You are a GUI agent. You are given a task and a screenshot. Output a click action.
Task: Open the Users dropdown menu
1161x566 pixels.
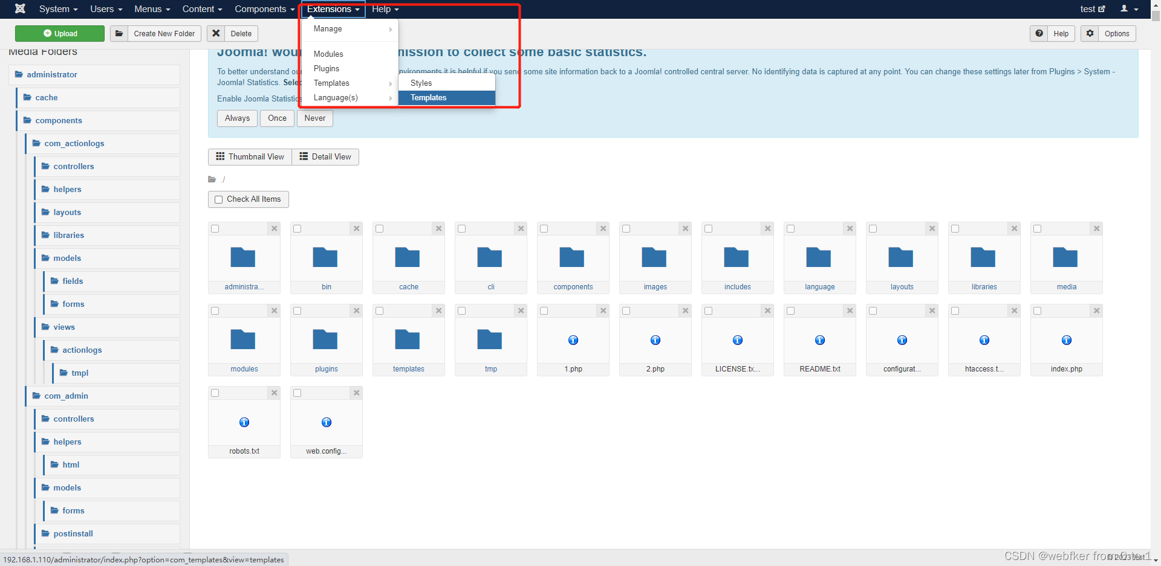tap(106, 9)
